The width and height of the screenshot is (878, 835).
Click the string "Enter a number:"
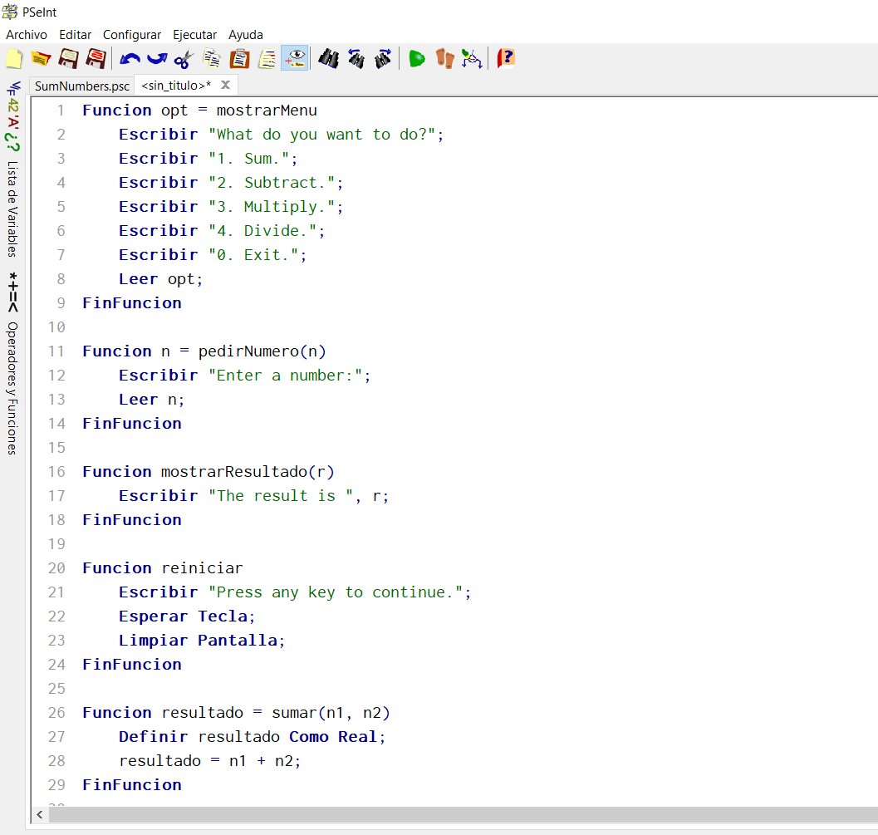[286, 376]
